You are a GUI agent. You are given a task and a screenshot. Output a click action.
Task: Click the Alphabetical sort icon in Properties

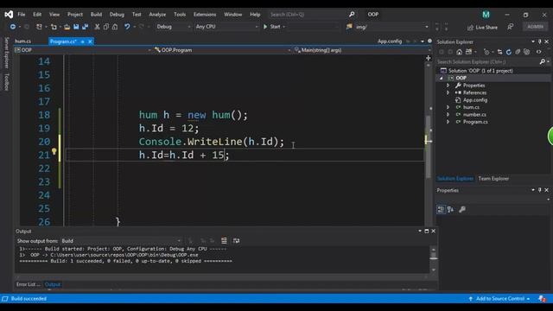[x=450, y=209]
